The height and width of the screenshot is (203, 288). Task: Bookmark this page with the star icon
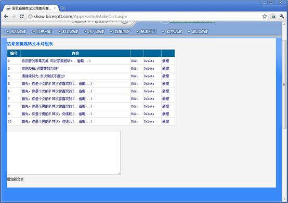[265, 16]
